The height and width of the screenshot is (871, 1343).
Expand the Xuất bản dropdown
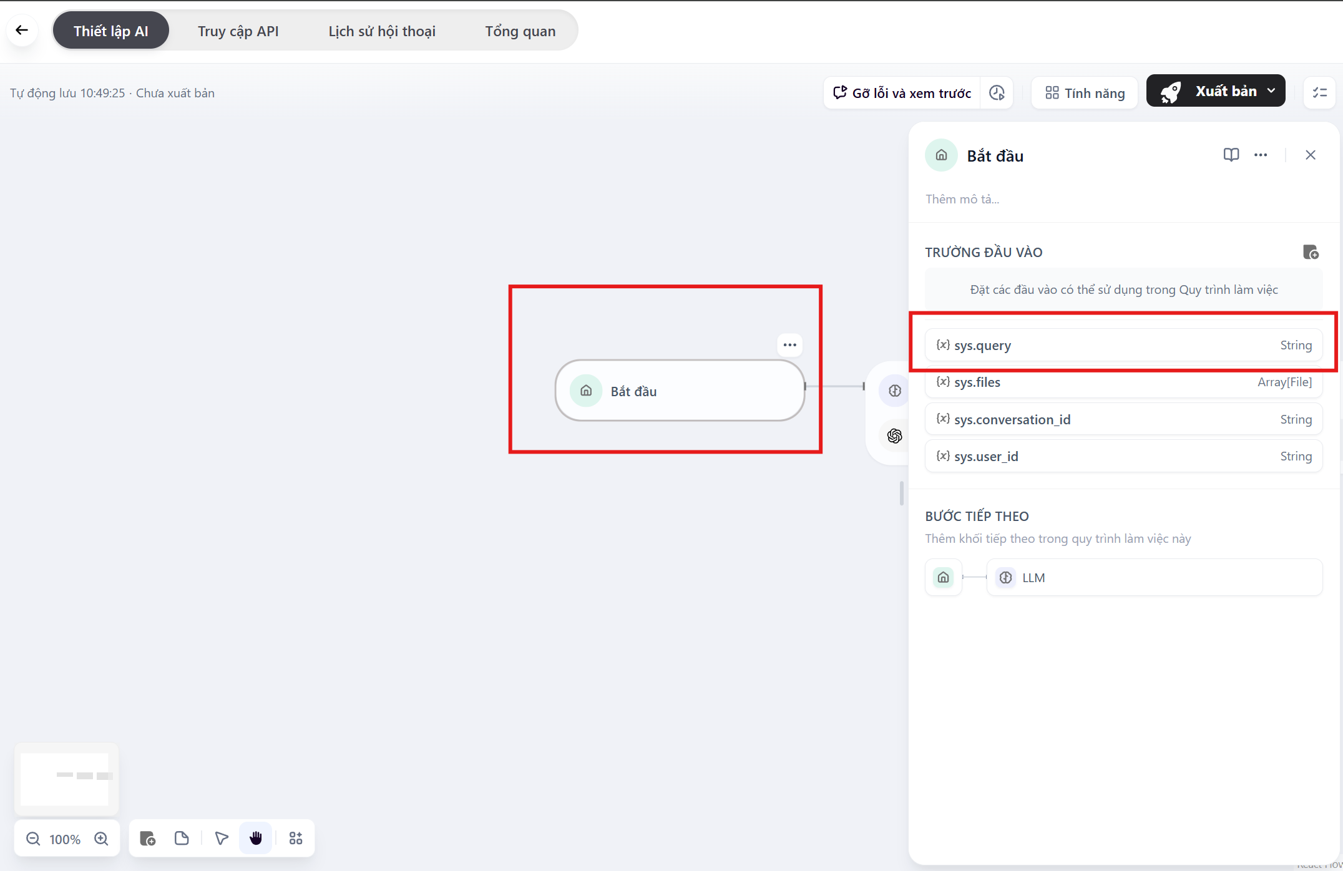pos(1271,91)
